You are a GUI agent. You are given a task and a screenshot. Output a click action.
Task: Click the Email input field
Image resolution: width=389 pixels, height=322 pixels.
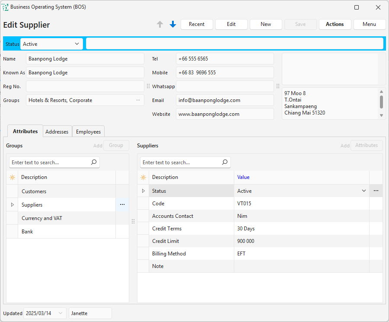[x=225, y=100]
